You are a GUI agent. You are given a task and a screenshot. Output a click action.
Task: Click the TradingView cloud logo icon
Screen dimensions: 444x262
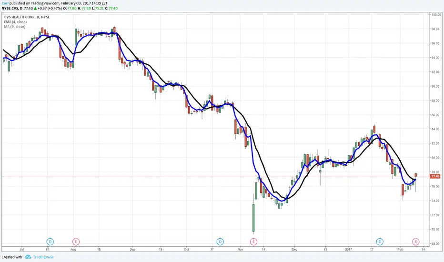28,257
